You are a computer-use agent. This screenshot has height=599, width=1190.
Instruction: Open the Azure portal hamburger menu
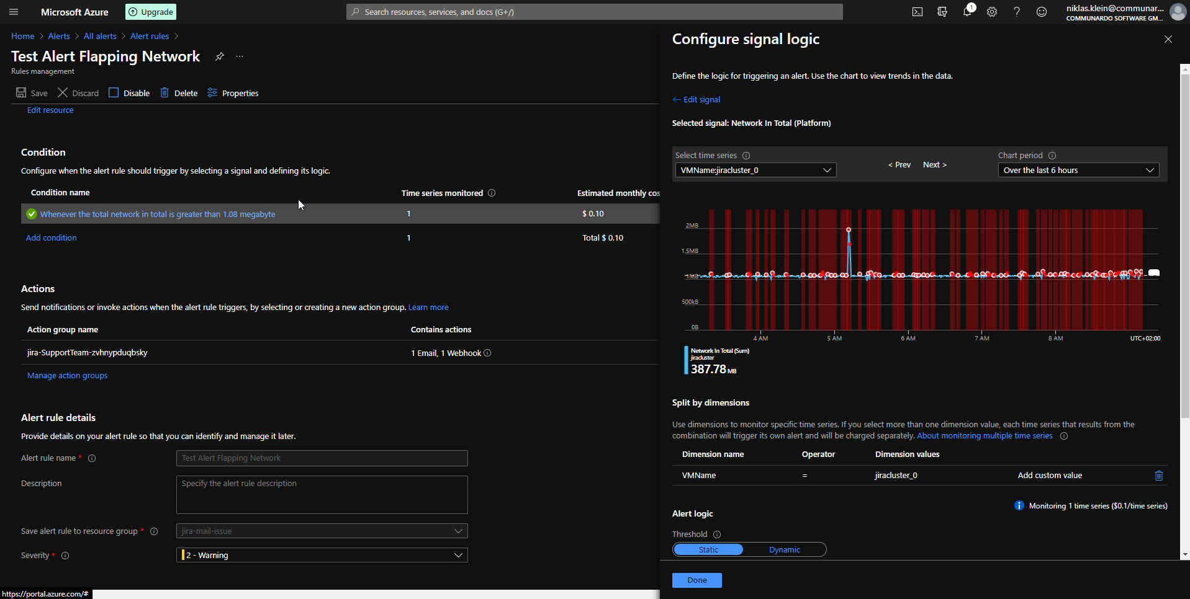(x=14, y=12)
